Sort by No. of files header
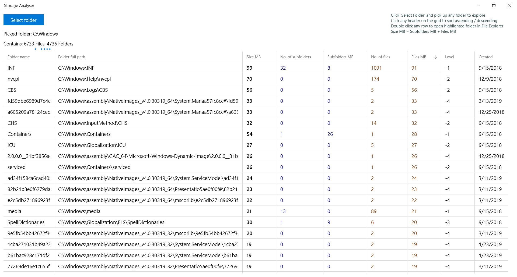This screenshot has height=277, width=517. (380, 57)
